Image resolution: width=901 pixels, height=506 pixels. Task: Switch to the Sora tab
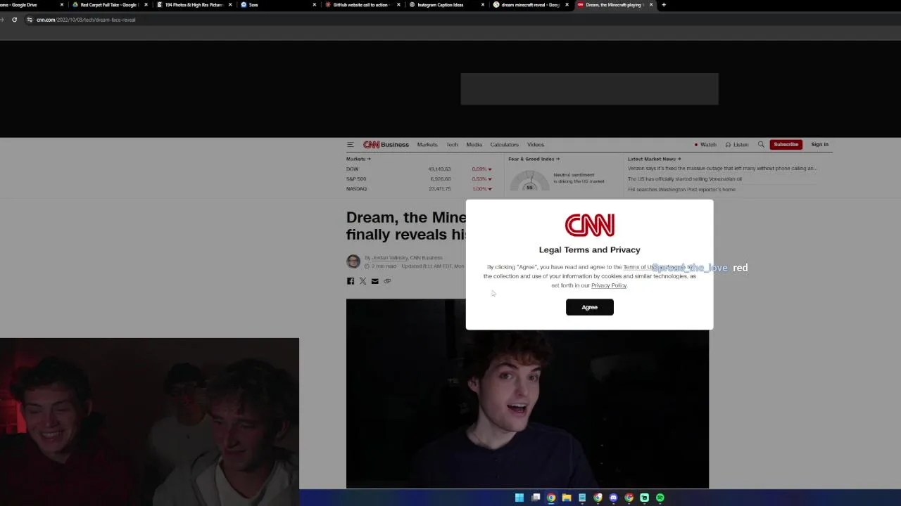coord(278,5)
